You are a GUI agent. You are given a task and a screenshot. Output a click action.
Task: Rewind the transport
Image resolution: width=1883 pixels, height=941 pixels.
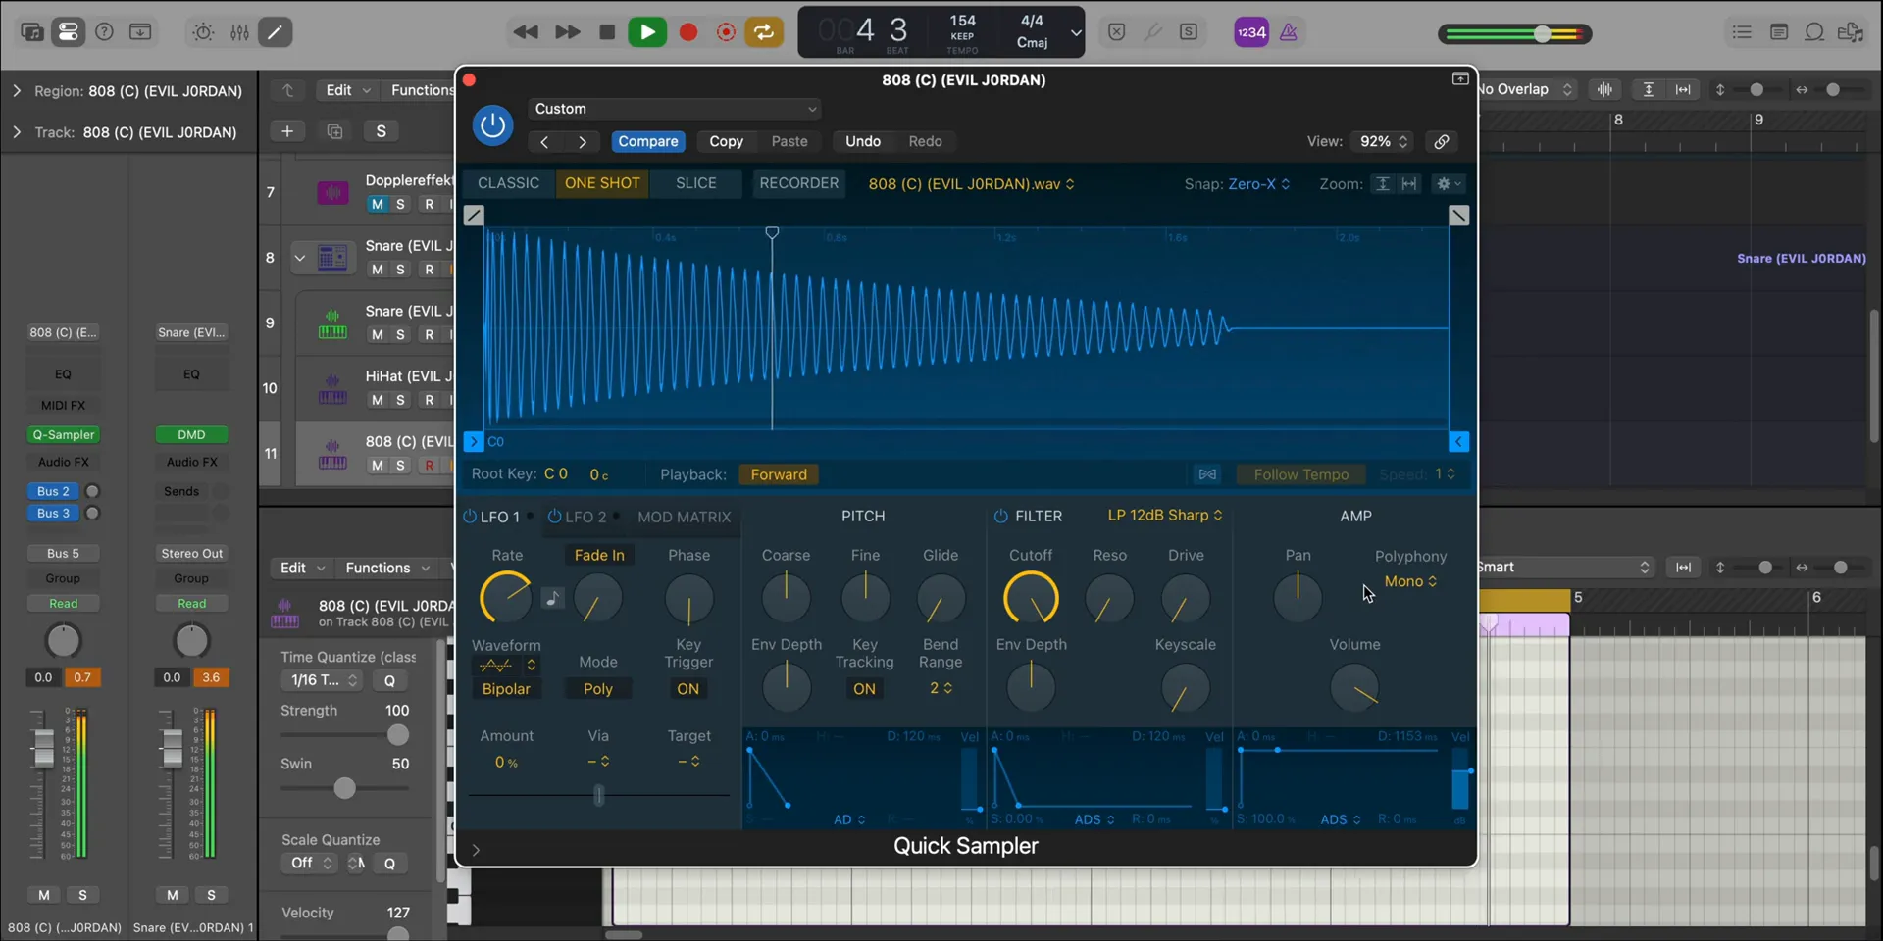526,32
